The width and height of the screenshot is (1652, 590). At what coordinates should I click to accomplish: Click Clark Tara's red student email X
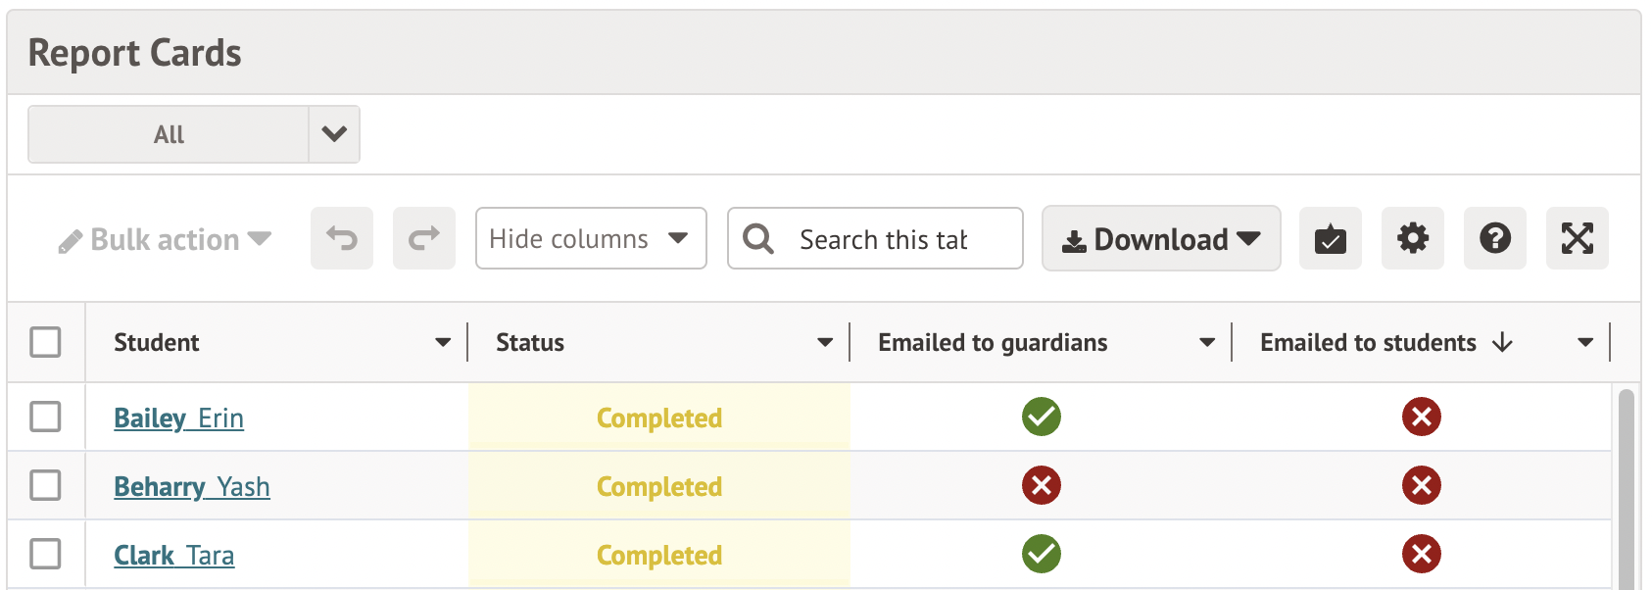(1422, 554)
